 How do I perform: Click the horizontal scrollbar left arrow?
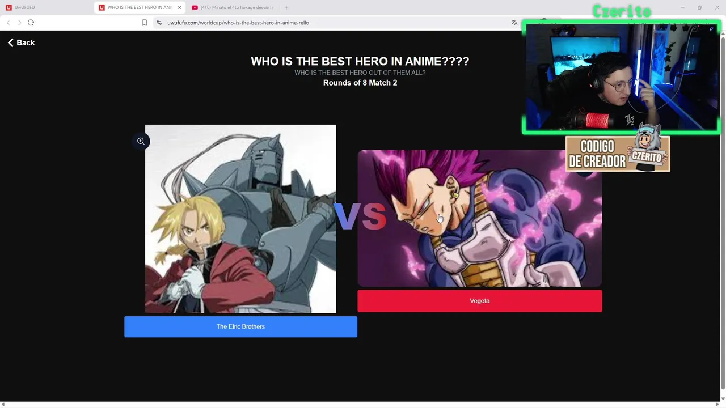(3, 404)
